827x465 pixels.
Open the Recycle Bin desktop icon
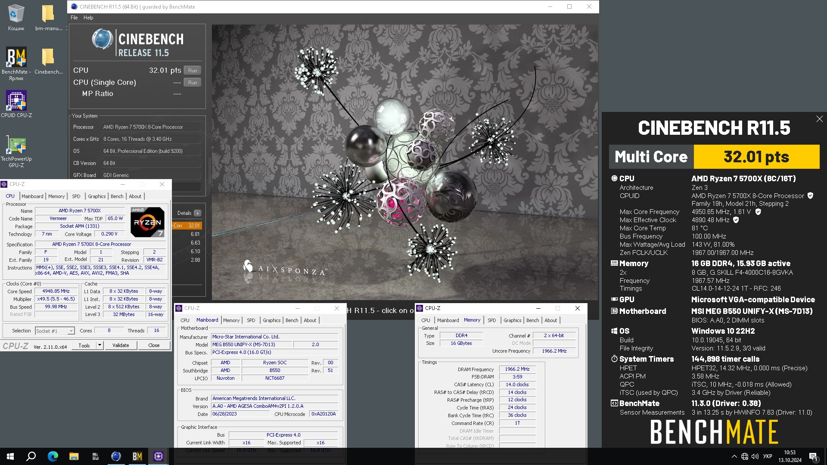click(x=16, y=17)
